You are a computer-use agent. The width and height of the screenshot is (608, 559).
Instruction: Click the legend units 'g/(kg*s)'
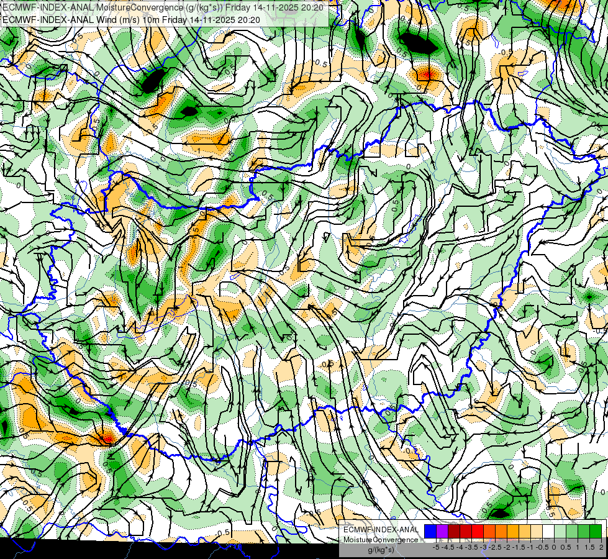tap(381, 550)
